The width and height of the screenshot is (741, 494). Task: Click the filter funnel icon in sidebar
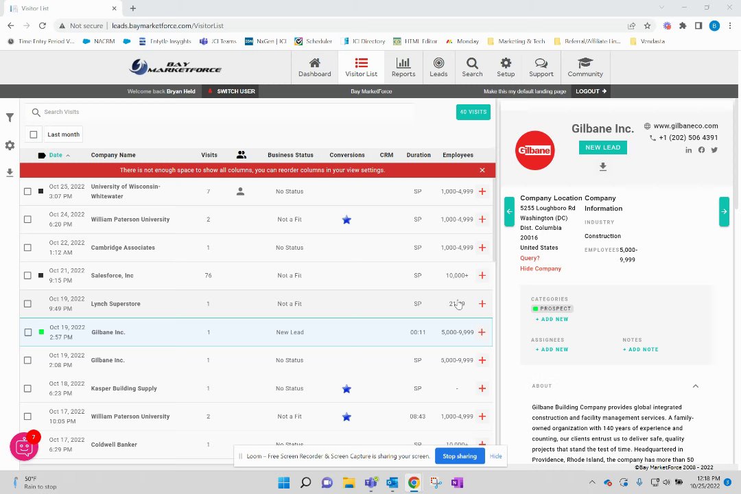[10, 118]
